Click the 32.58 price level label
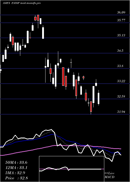Screen dimensions: 130x182 tap(121, 96)
